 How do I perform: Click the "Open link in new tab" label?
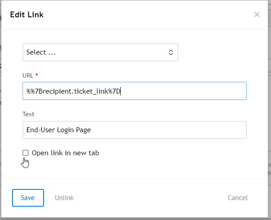(65, 153)
